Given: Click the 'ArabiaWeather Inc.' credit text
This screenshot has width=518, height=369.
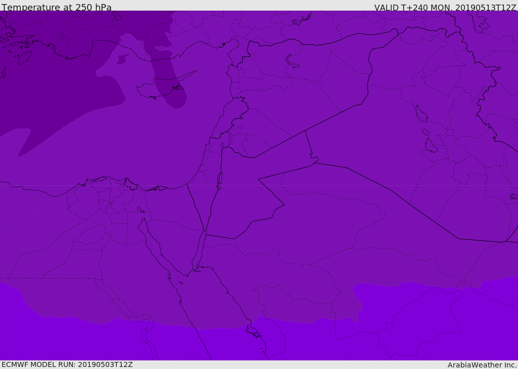Looking at the screenshot, I should 482,365.
